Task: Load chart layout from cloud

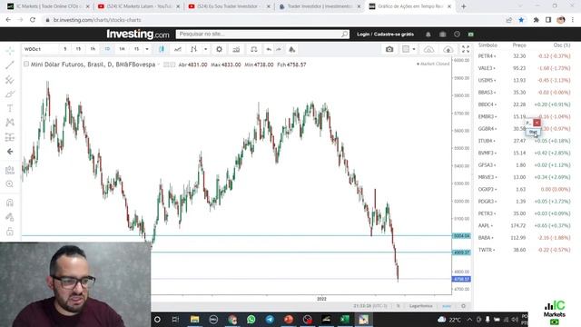Action: 428,49
